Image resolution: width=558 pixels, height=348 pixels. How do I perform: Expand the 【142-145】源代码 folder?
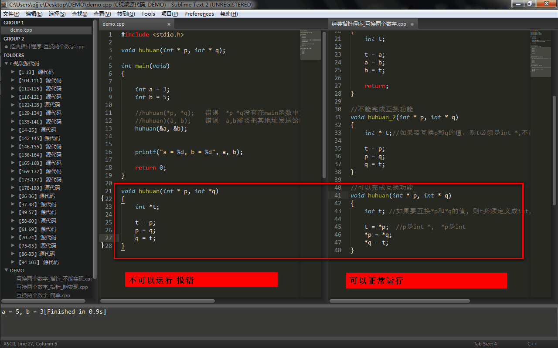(14, 138)
